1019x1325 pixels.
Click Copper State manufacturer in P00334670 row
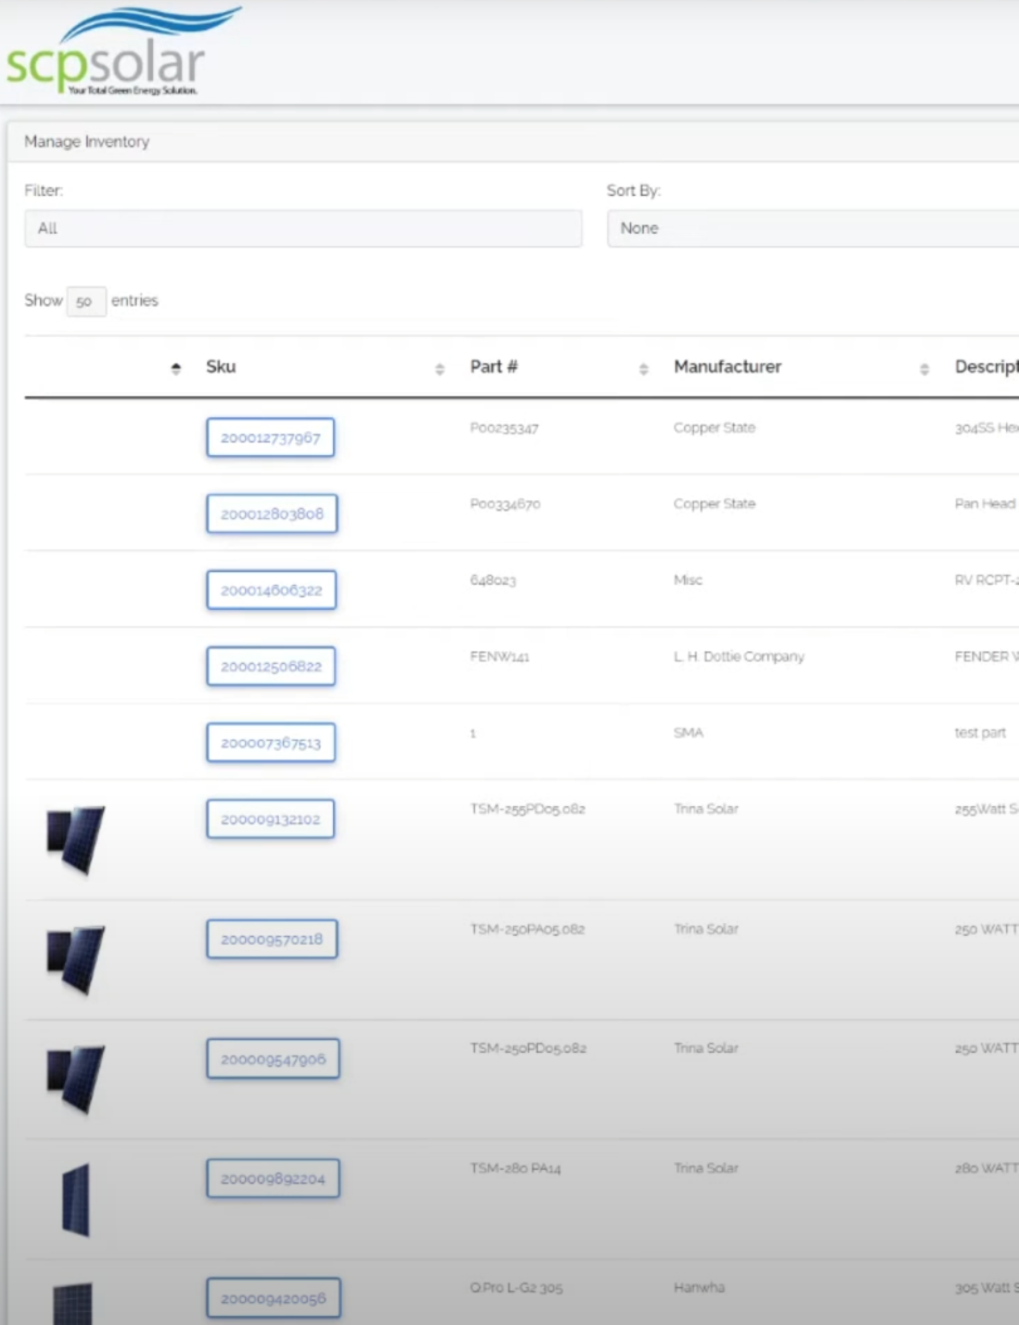(x=714, y=504)
